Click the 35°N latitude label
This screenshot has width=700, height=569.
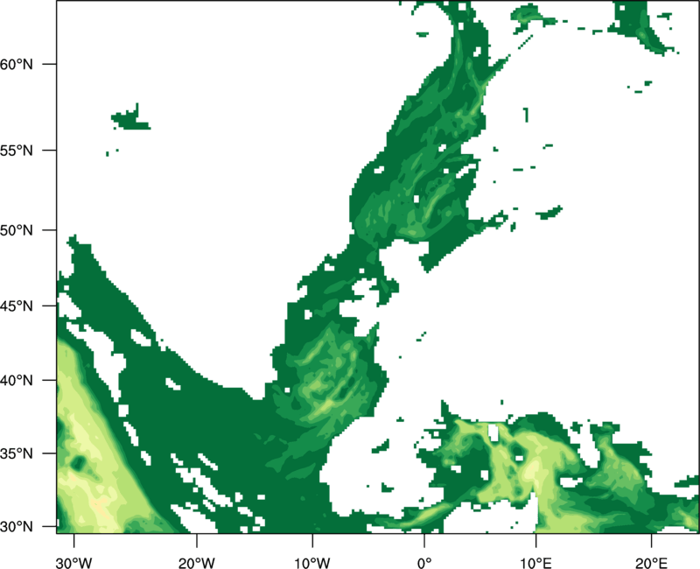pos(17,453)
